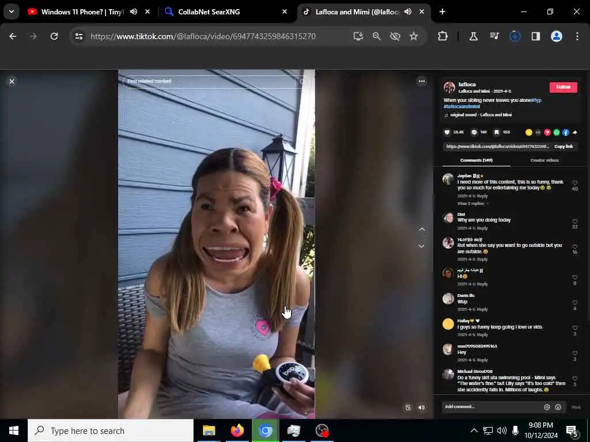Bookmark the video to favorites
This screenshot has width=590, height=442.
[x=497, y=132]
